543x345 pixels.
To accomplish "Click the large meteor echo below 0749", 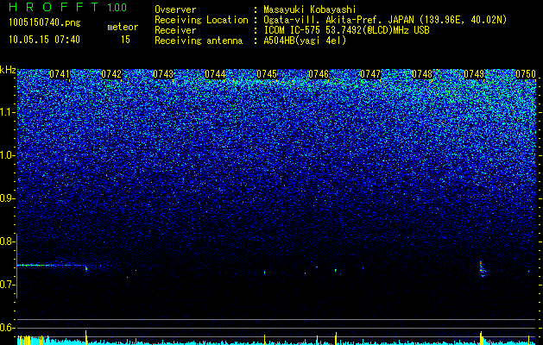I will click(482, 269).
